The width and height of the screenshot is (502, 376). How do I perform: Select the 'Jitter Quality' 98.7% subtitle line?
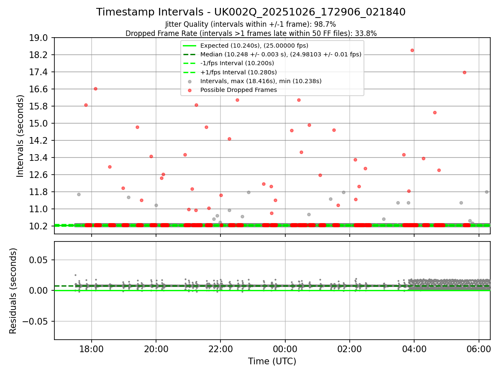251,25
